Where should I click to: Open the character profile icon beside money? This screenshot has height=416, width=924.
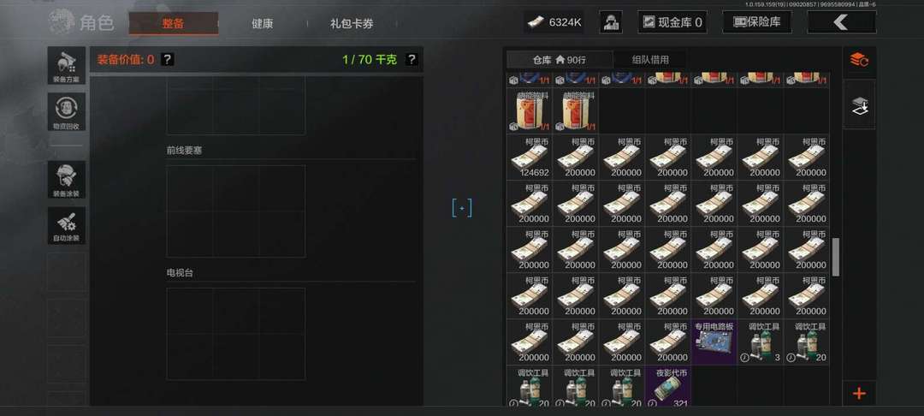pos(611,22)
